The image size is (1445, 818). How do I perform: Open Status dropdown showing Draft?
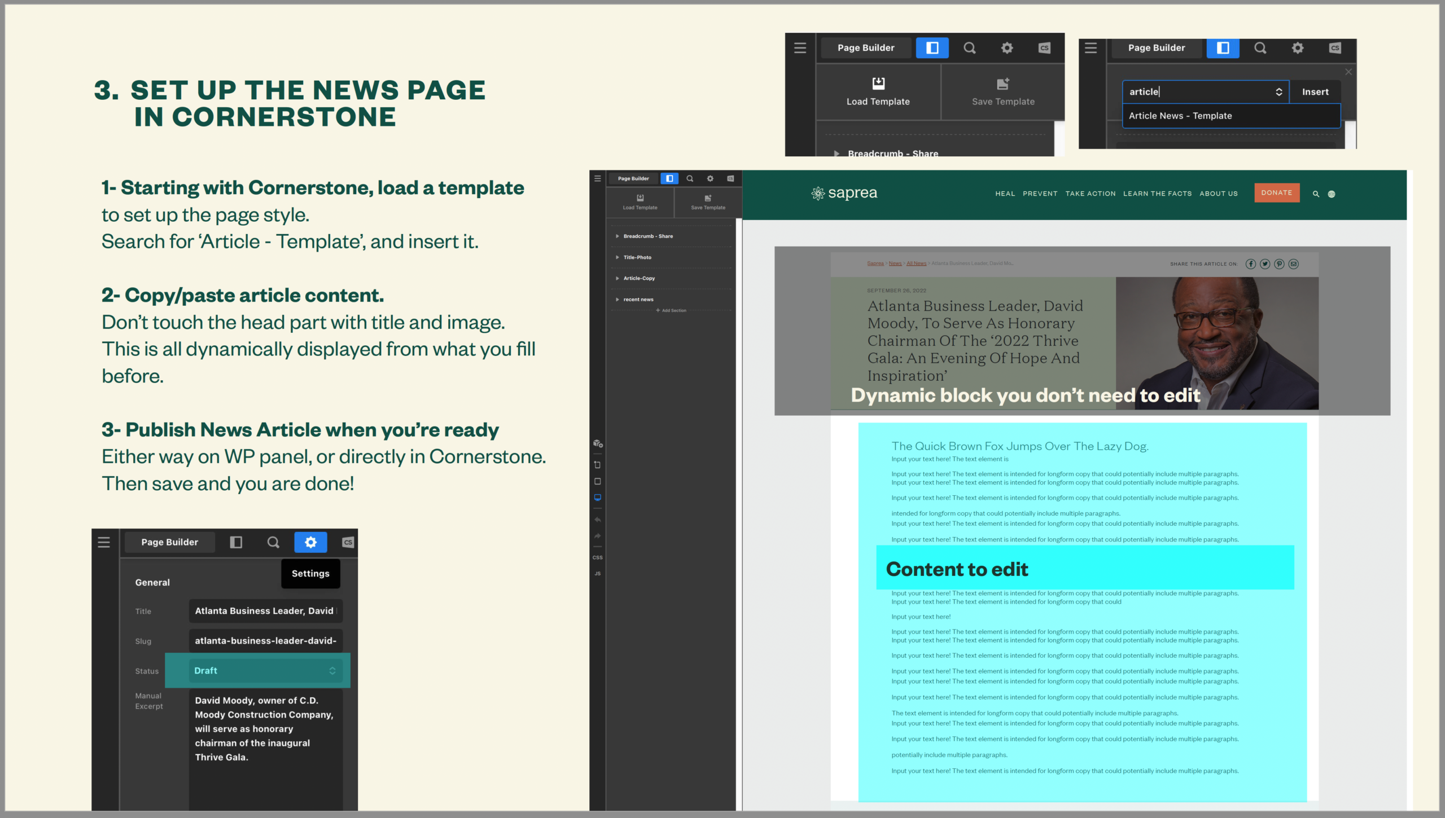265,671
